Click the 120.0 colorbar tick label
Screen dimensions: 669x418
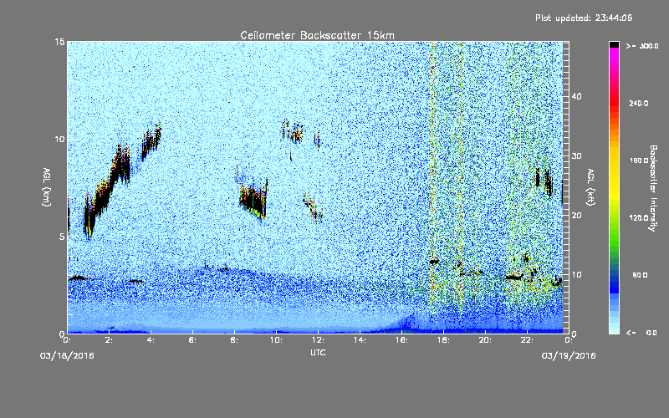pyautogui.click(x=639, y=218)
